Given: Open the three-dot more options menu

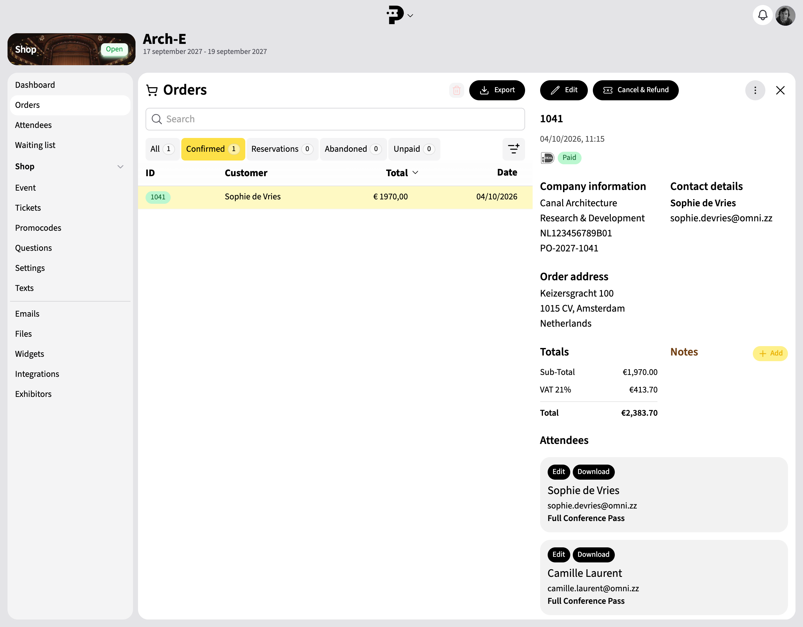Looking at the screenshot, I should [755, 90].
